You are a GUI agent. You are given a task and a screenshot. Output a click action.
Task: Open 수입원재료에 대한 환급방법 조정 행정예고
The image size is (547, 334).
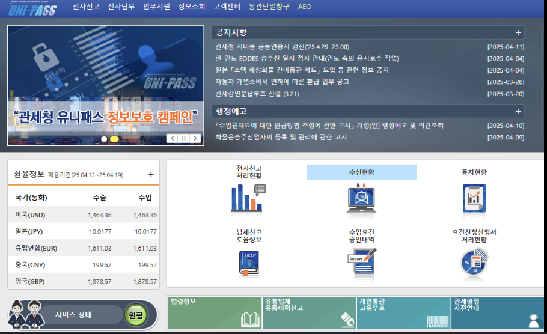pos(329,125)
